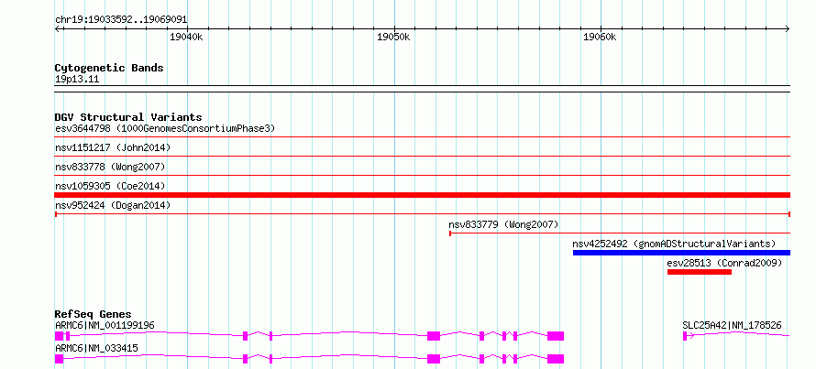
Task: Open variant nsv952424 (Dogan2014) label
Action: pos(113,205)
